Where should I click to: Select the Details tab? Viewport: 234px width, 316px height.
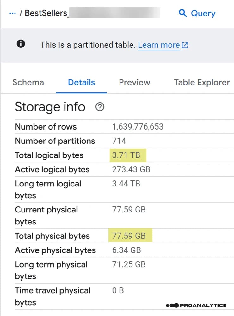[81, 82]
